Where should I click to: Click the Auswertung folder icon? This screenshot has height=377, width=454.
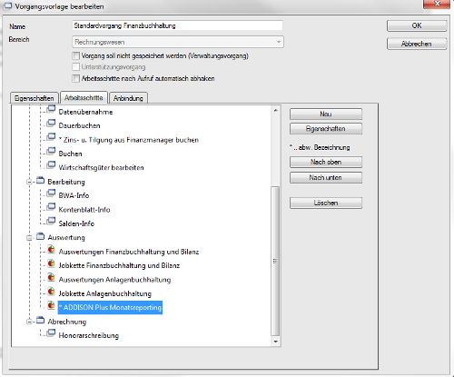(40, 236)
